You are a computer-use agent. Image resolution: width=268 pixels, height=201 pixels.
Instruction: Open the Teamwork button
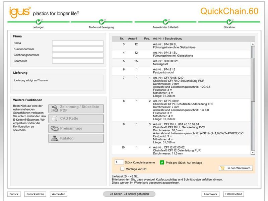tap(210, 194)
